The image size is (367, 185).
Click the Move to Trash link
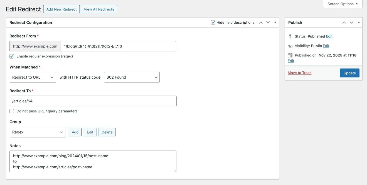click(299, 73)
